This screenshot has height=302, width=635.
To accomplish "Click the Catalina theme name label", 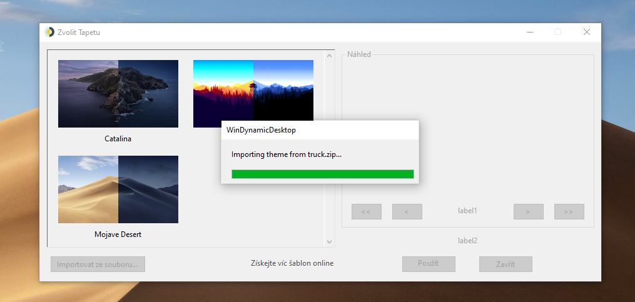I will [x=118, y=139].
